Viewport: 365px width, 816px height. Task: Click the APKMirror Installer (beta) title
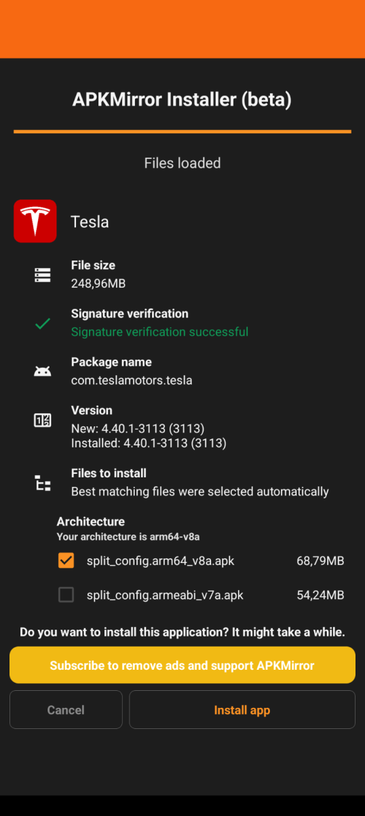[182, 100]
